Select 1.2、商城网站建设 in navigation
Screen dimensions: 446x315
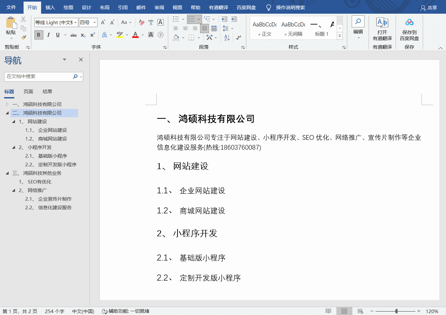click(46, 139)
